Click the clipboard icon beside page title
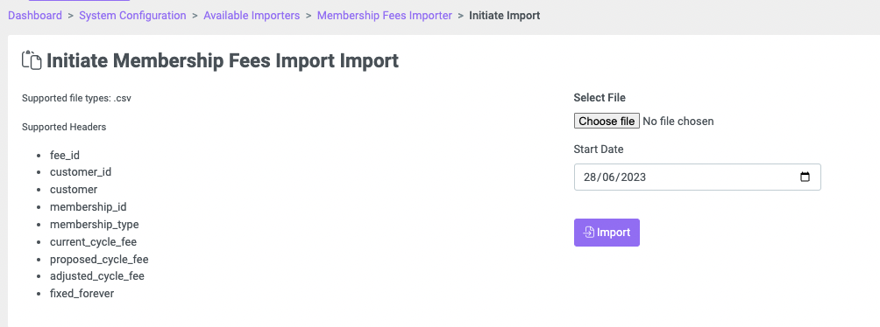 coord(32,60)
